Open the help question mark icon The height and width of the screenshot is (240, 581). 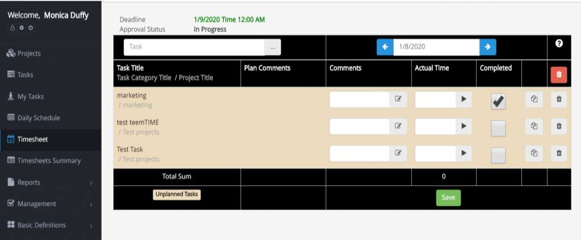click(x=559, y=43)
